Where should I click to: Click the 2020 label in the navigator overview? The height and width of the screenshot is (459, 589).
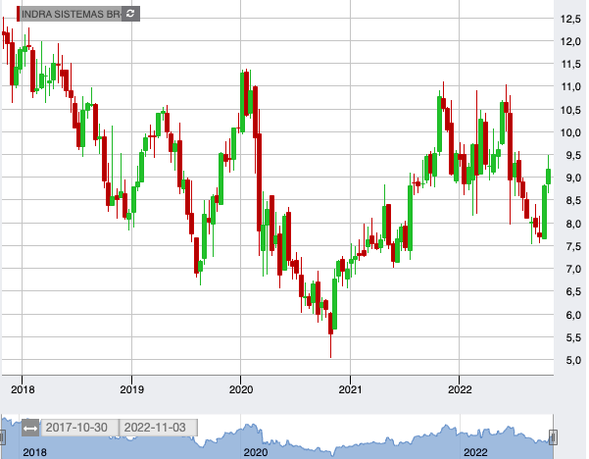click(x=256, y=452)
